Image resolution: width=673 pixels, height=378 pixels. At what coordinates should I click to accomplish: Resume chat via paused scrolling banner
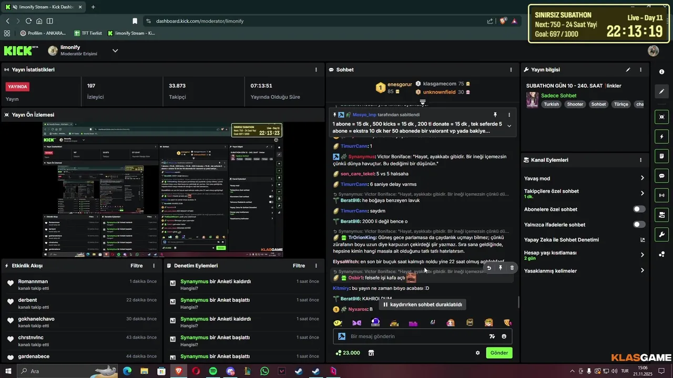tap(422, 304)
